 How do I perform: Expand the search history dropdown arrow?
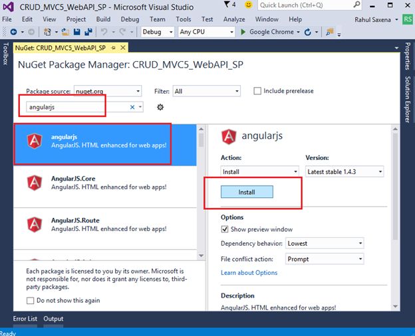click(140, 107)
